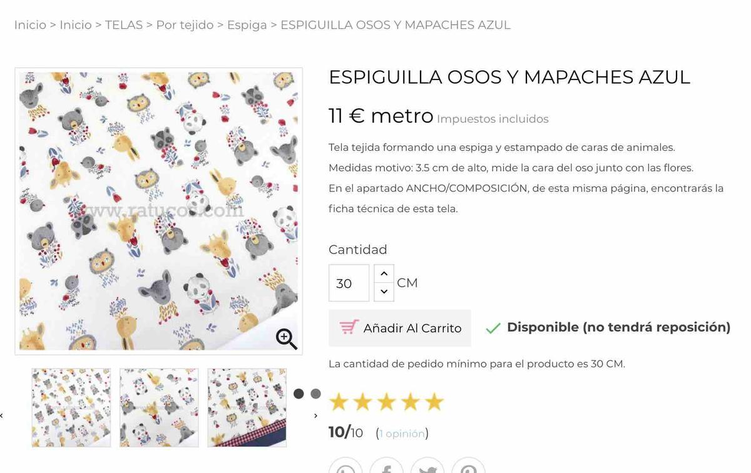751x473 pixels.
Task: Click the five-star rating icons
Action: [x=386, y=402]
